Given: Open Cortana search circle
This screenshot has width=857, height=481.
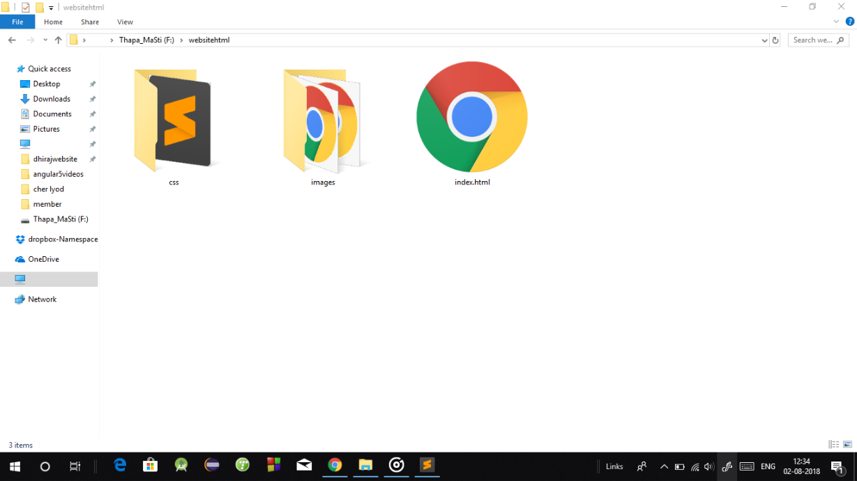Looking at the screenshot, I should (x=45, y=466).
